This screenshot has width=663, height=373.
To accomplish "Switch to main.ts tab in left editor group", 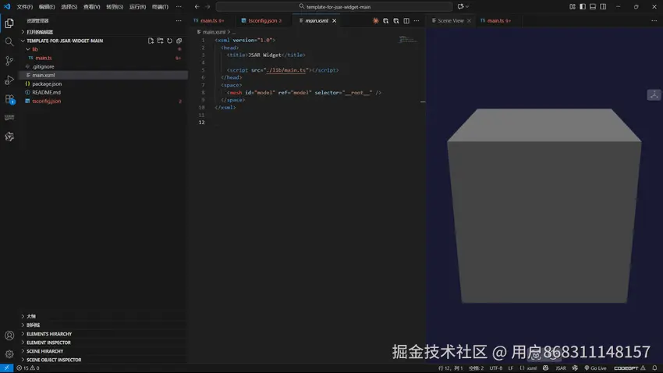I will (209, 21).
